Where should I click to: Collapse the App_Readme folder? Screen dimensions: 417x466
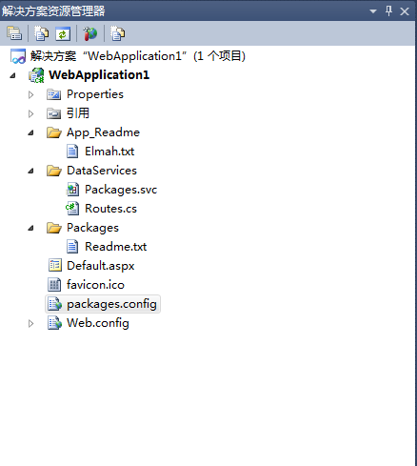pos(30,132)
